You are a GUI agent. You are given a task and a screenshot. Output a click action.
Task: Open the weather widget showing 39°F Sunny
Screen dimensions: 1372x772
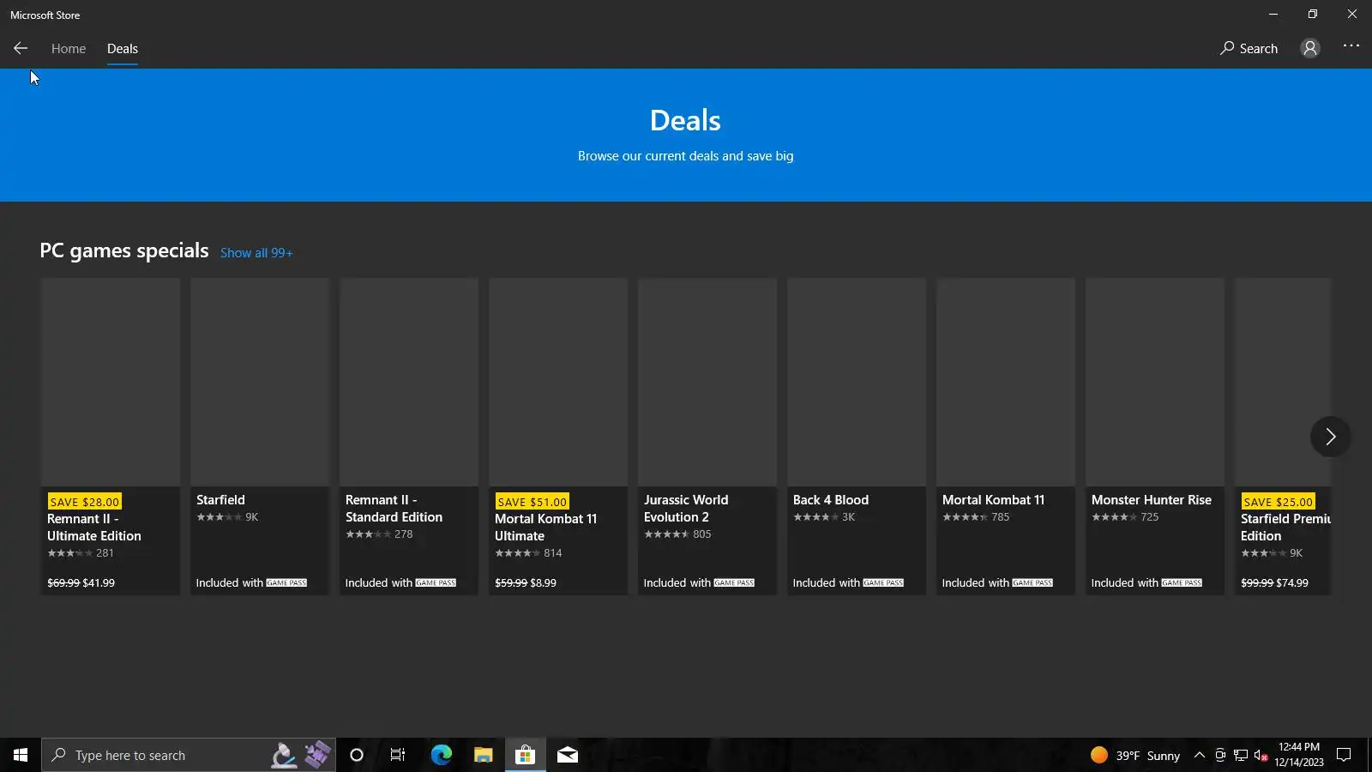coord(1134,755)
